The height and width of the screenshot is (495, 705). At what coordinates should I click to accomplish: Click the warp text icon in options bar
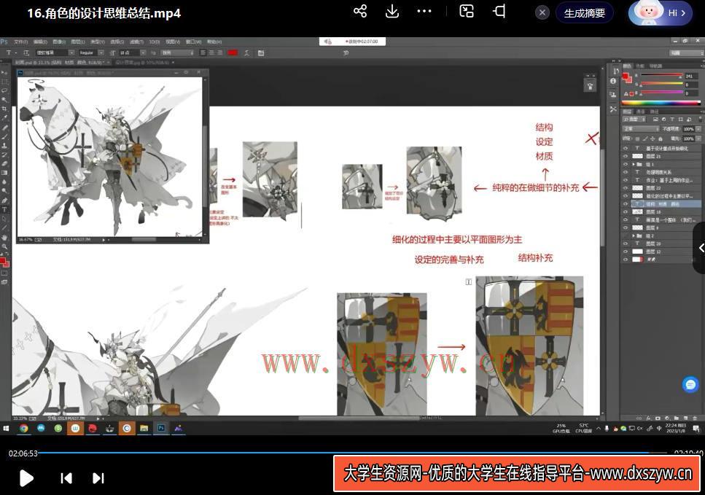[247, 52]
